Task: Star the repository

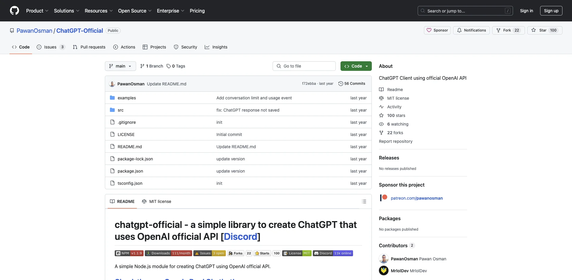Action: pos(545,30)
